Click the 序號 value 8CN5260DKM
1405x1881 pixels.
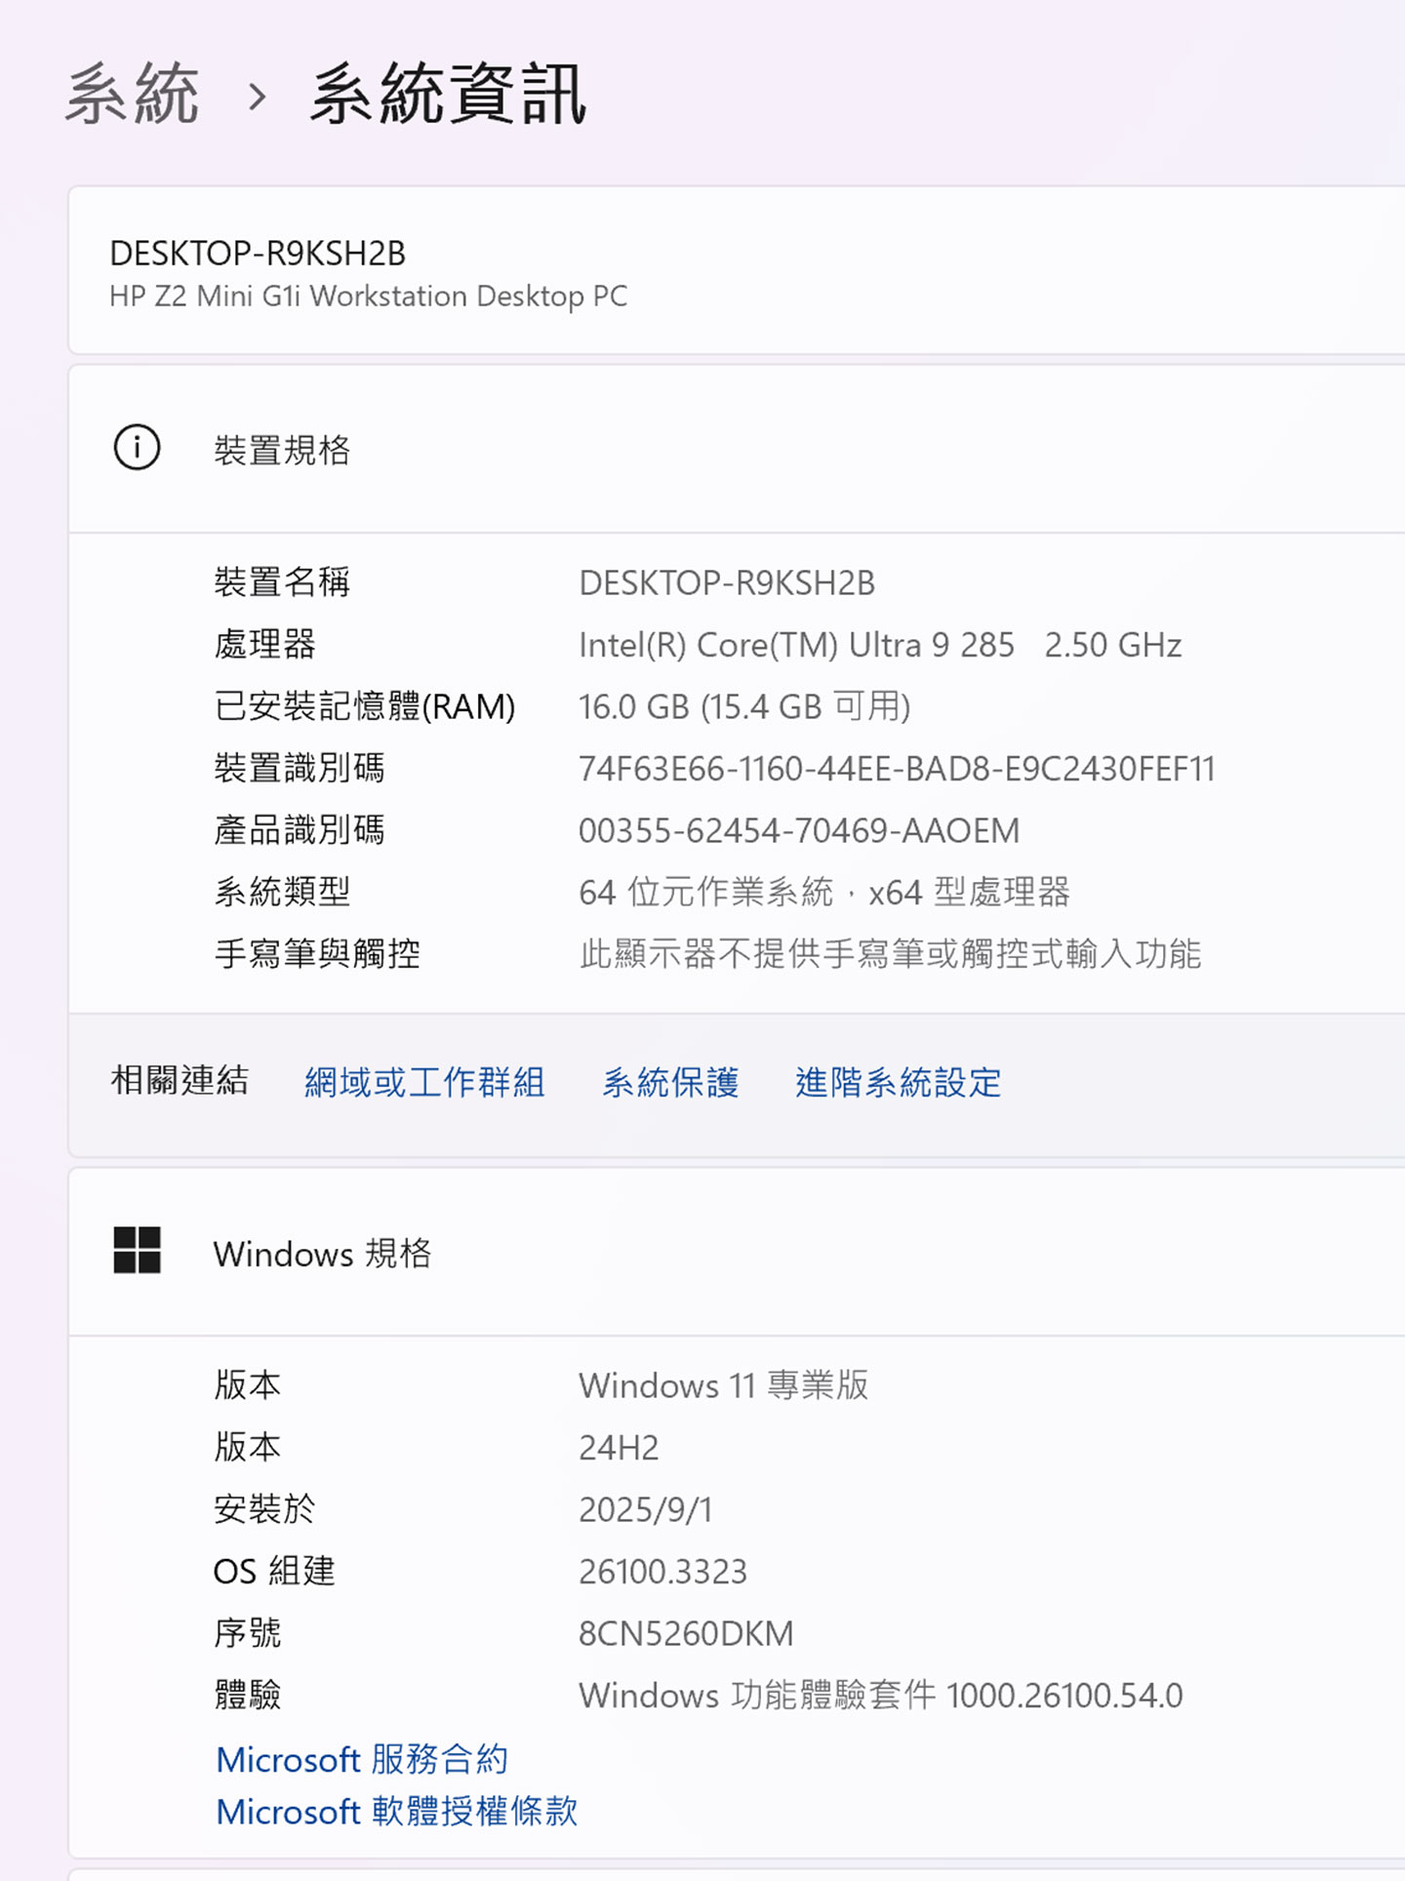click(687, 1633)
